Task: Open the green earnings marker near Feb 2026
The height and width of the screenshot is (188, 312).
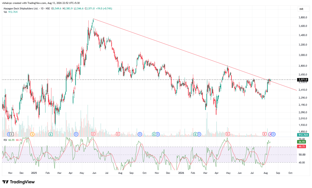Action: (x=195, y=134)
